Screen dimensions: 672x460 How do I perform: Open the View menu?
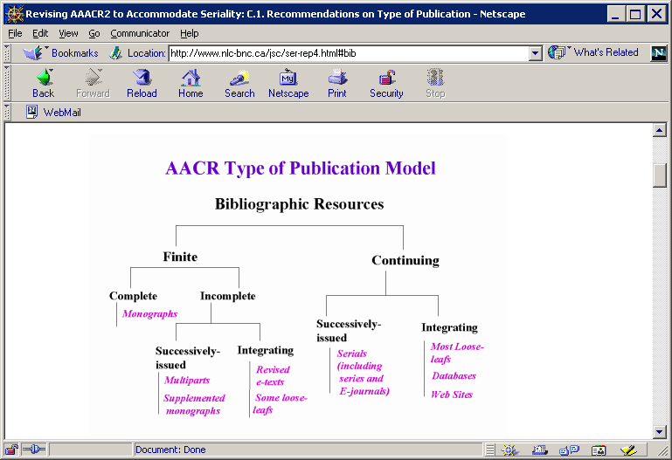[68, 33]
